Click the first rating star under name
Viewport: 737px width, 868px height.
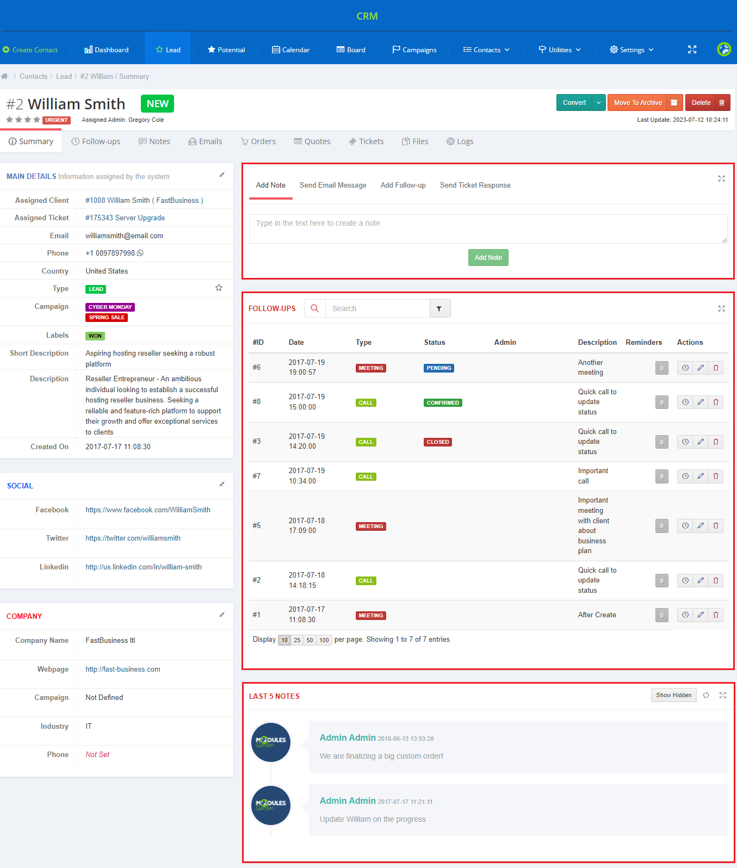click(10, 120)
